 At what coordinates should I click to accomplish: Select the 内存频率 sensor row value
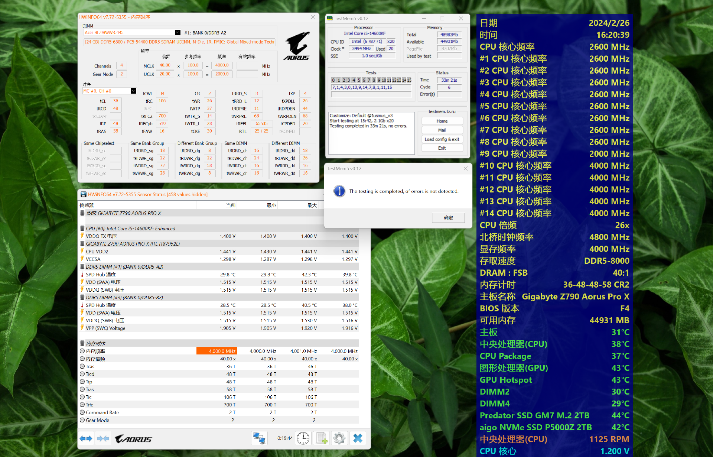click(x=216, y=351)
